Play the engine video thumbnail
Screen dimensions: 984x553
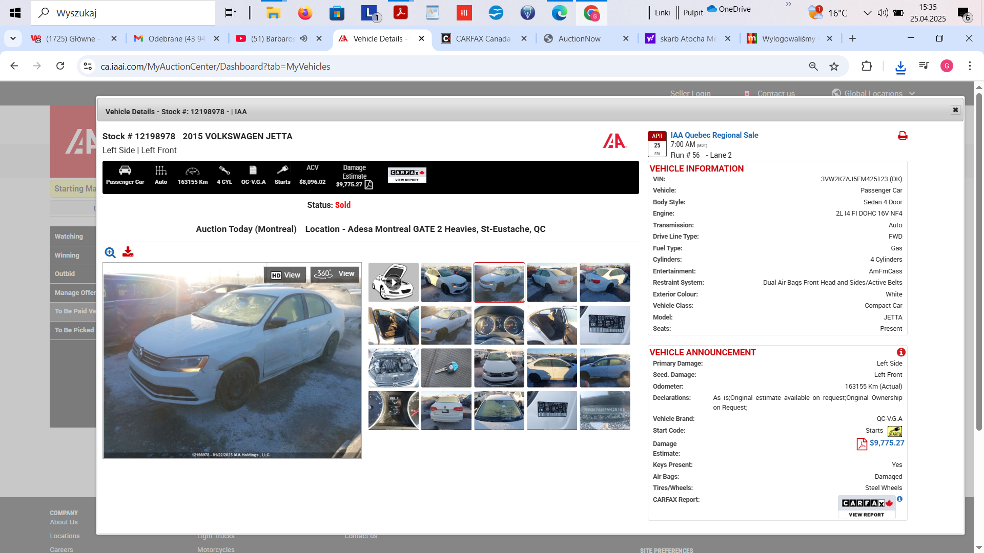pos(393,283)
